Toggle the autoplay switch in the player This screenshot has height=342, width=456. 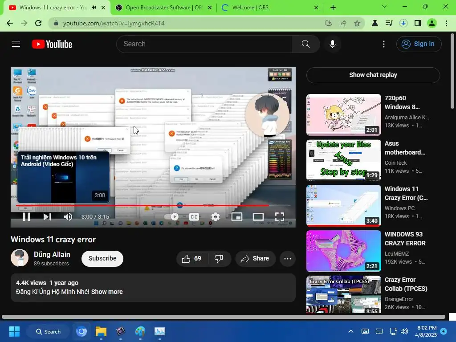[x=171, y=217]
